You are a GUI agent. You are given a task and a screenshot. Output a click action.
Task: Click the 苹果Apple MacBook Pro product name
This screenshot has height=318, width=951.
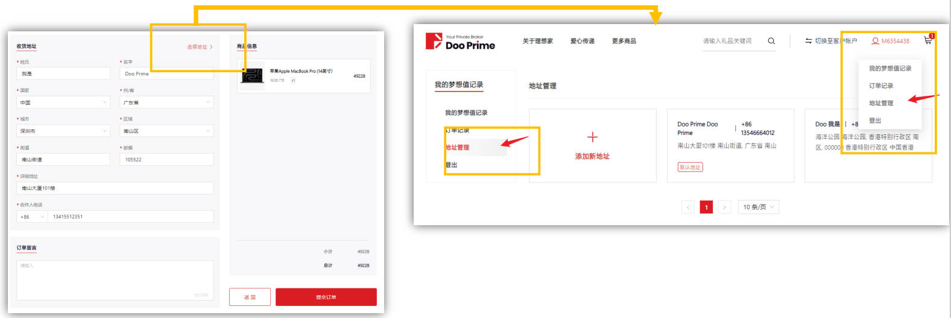[x=301, y=71]
